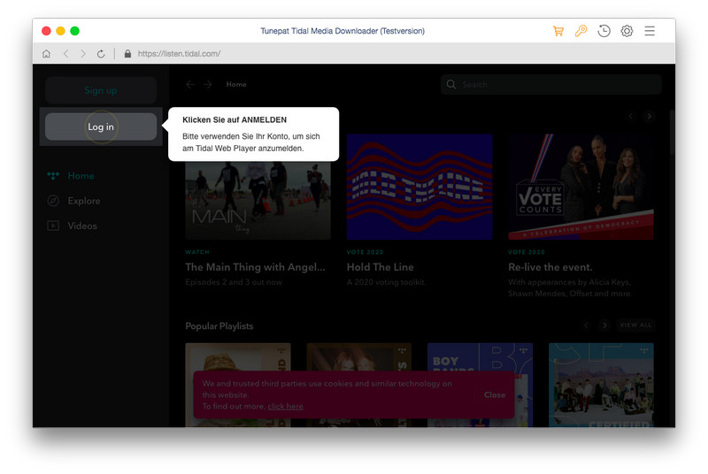Click the Tidal page back arrow beside Home
Image resolution: width=708 pixels, height=474 pixels.
[190, 84]
